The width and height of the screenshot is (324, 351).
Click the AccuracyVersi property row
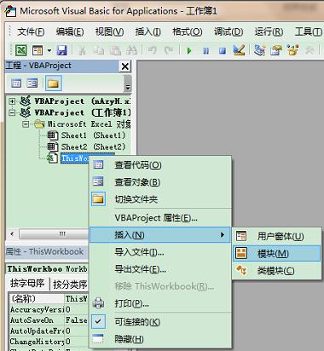[x=49, y=309]
